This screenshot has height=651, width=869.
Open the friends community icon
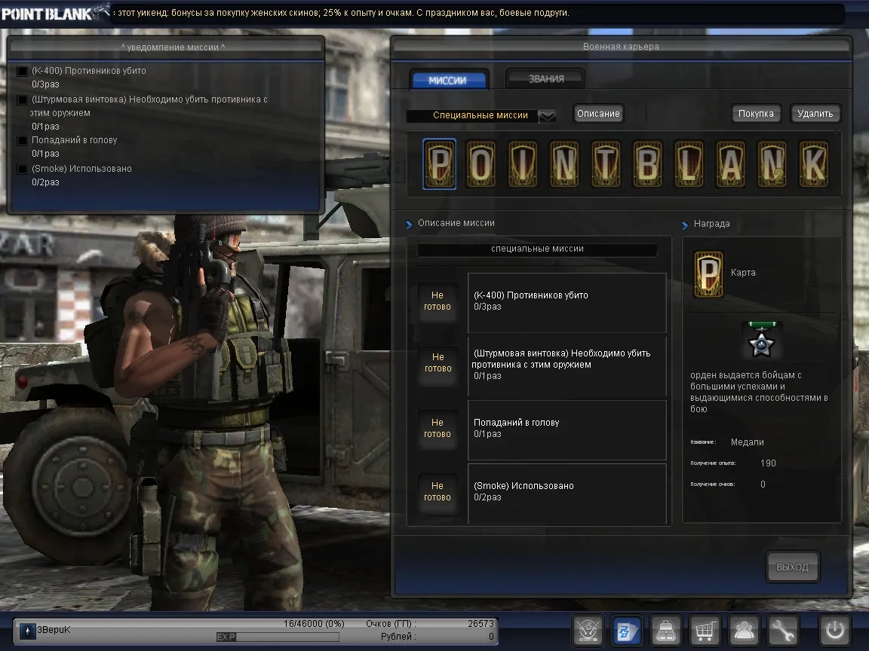point(744,630)
